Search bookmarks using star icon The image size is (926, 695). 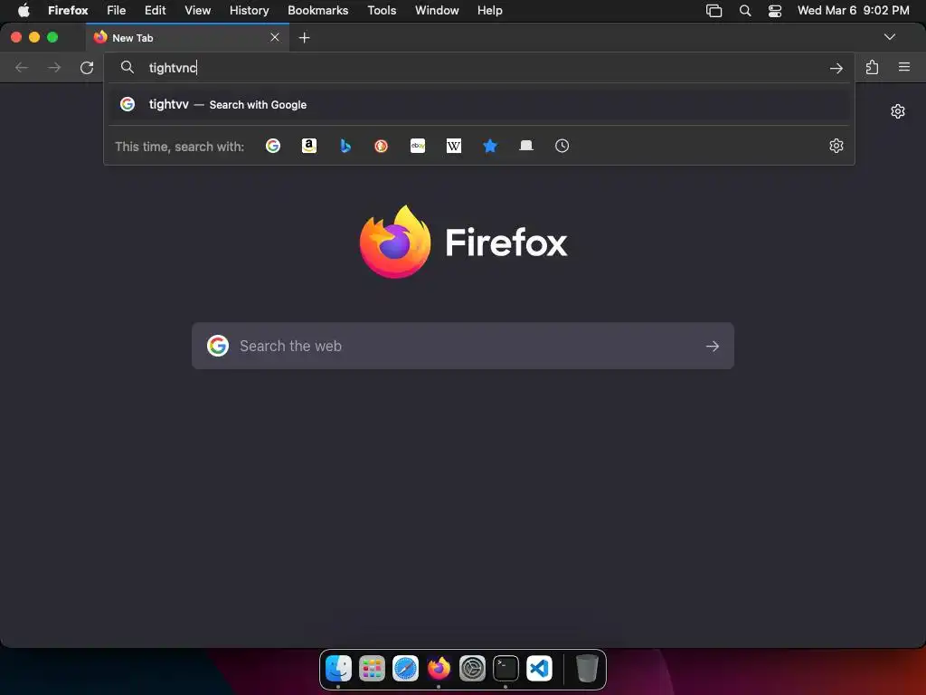[x=489, y=146]
